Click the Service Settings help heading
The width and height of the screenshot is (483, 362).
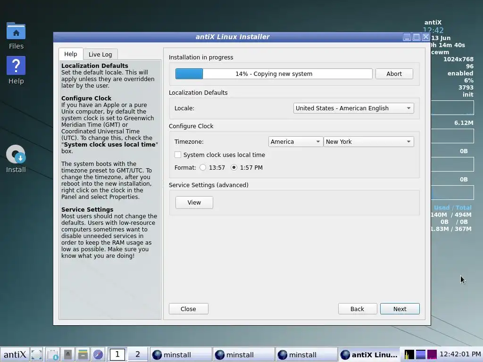pos(87,209)
